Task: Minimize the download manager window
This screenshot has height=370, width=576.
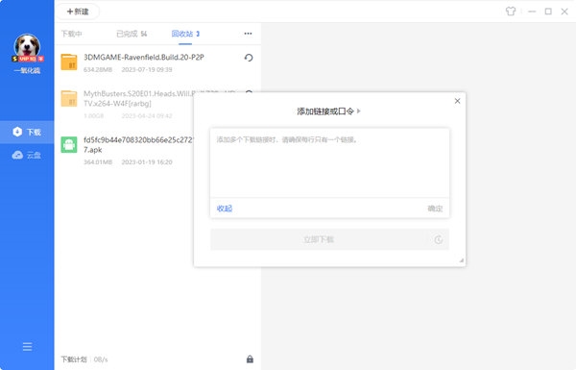Action: coord(532,12)
